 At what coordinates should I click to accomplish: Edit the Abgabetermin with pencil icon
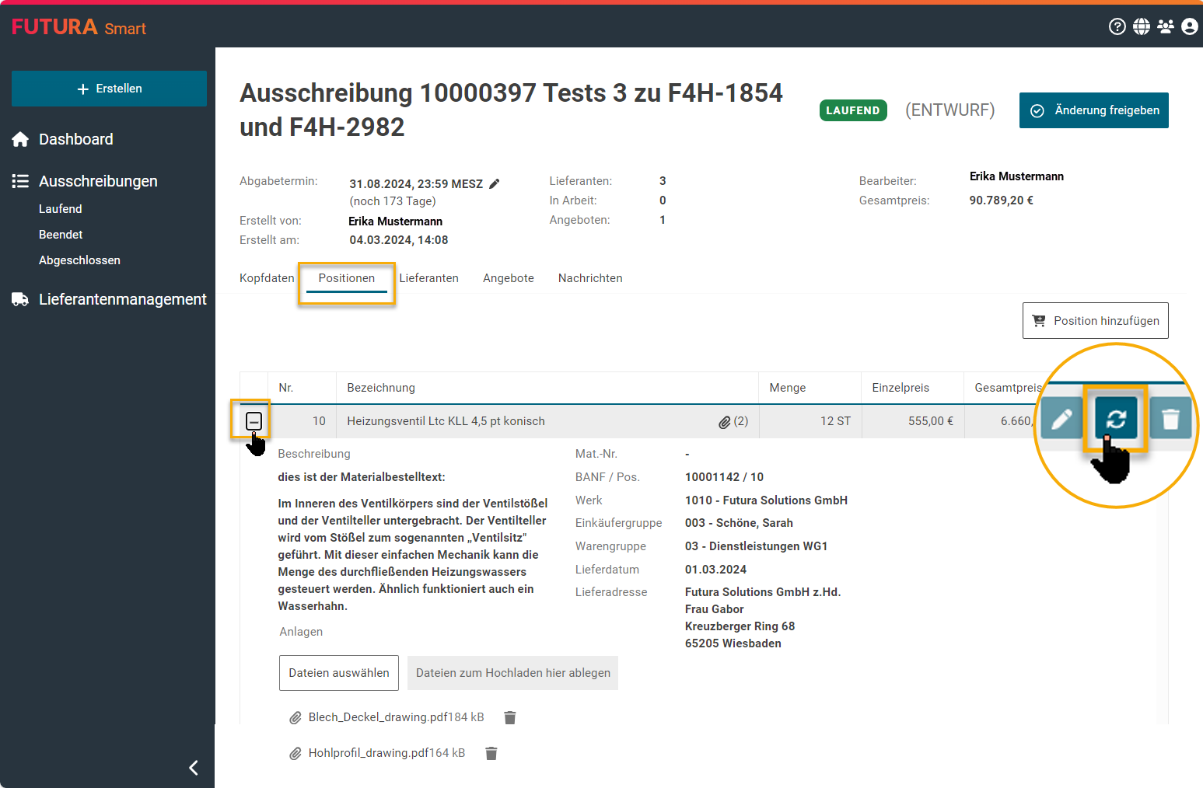pyautogui.click(x=494, y=184)
